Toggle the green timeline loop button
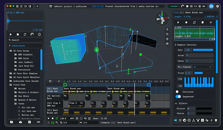Screen dimensions: 223x130 (57, 118)
